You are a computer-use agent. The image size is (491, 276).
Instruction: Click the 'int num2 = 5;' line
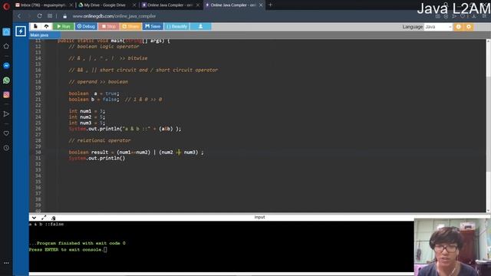point(87,117)
